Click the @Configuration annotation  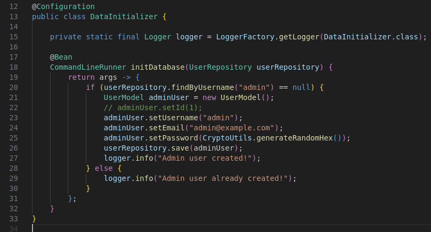[63, 6]
